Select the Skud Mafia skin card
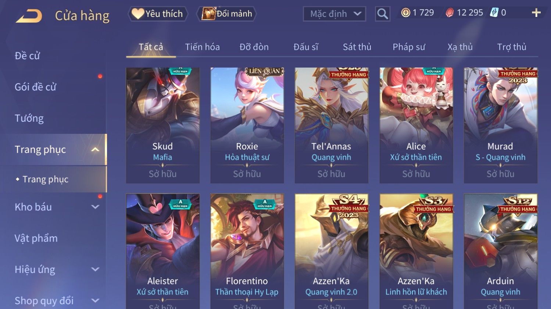 click(163, 125)
